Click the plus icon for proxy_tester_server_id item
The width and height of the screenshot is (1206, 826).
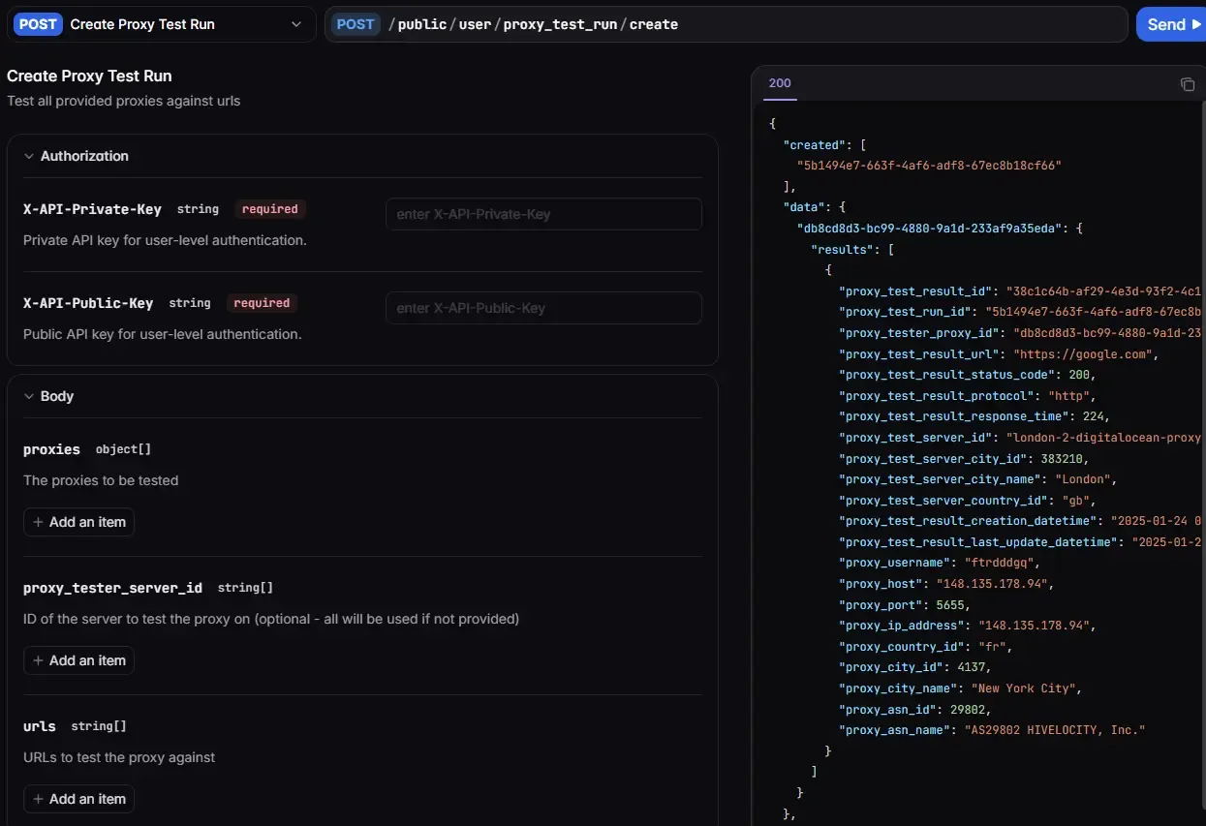coord(39,660)
